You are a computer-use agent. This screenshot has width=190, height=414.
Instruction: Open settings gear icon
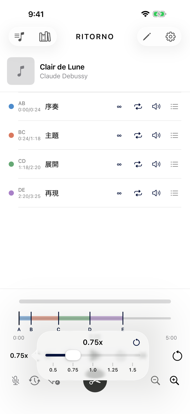click(170, 37)
